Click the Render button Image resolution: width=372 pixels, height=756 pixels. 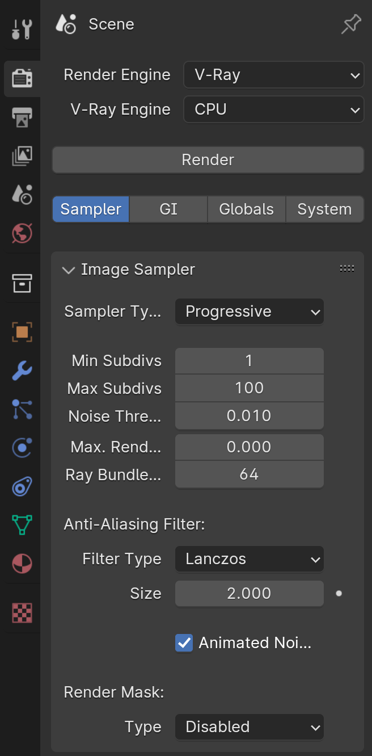208,160
